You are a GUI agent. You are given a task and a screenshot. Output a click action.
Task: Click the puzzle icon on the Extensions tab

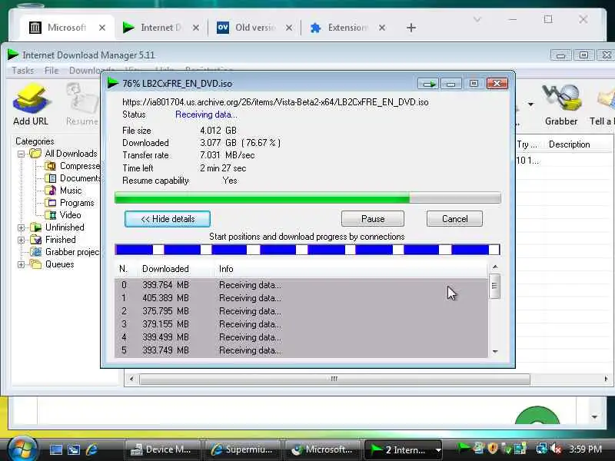[x=315, y=28]
